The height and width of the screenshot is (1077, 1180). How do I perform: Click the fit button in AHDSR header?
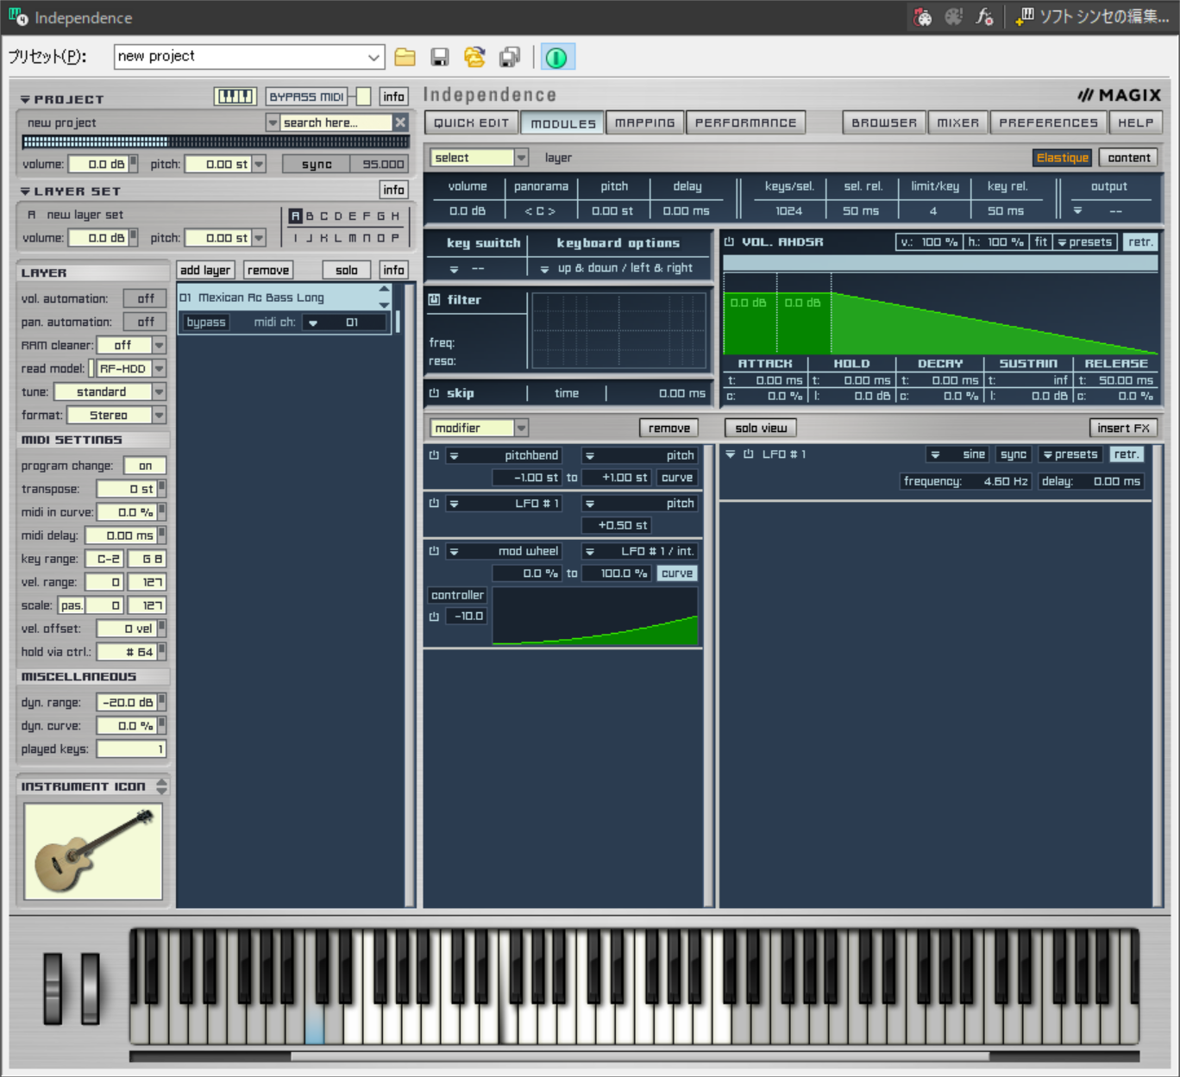click(x=1040, y=242)
